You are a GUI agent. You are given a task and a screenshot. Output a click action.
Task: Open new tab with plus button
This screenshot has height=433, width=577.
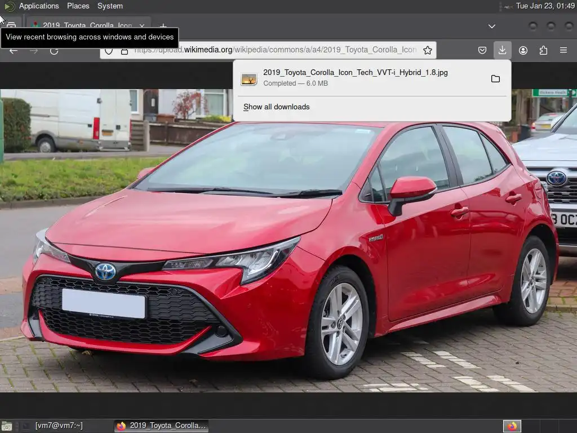coord(163,26)
